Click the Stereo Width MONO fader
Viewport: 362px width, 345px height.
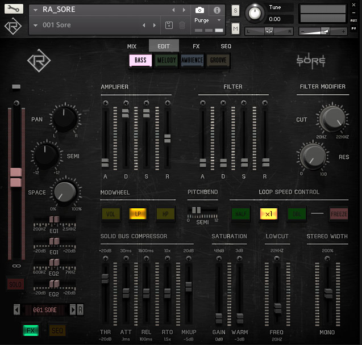coord(328,293)
